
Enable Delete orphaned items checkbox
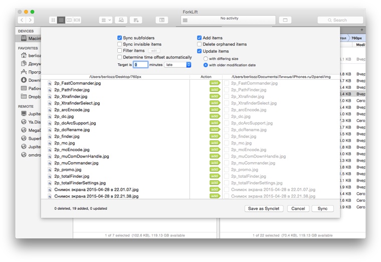tap(199, 44)
